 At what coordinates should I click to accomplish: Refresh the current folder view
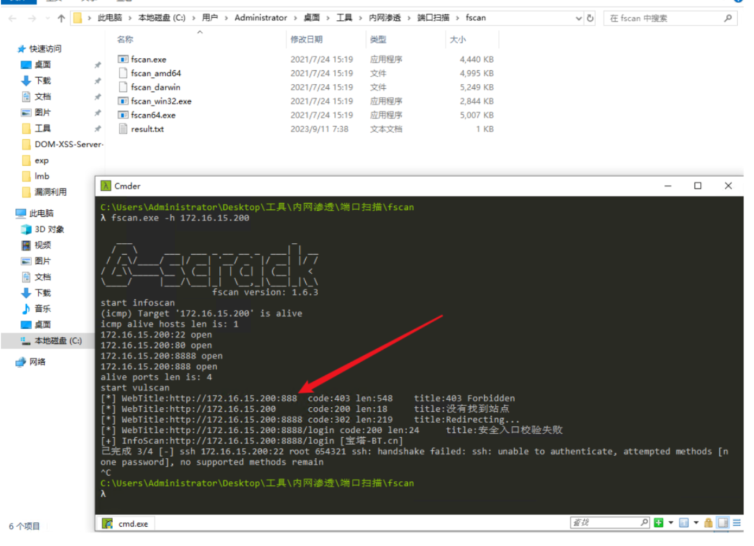pyautogui.click(x=591, y=18)
